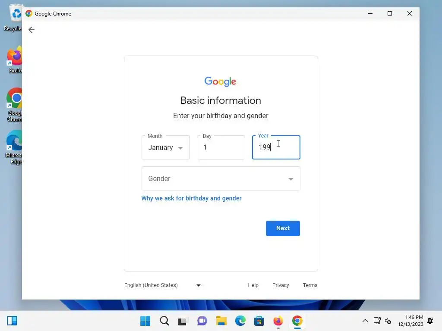Click the muted volume tray icon
Screen dimensions: 442x331
[388, 321]
